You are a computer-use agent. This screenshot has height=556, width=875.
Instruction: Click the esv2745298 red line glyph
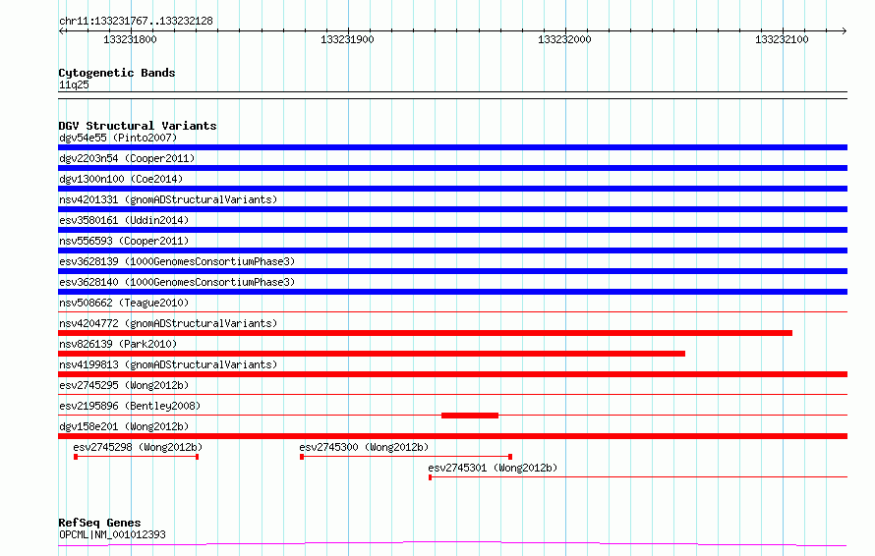(x=136, y=457)
